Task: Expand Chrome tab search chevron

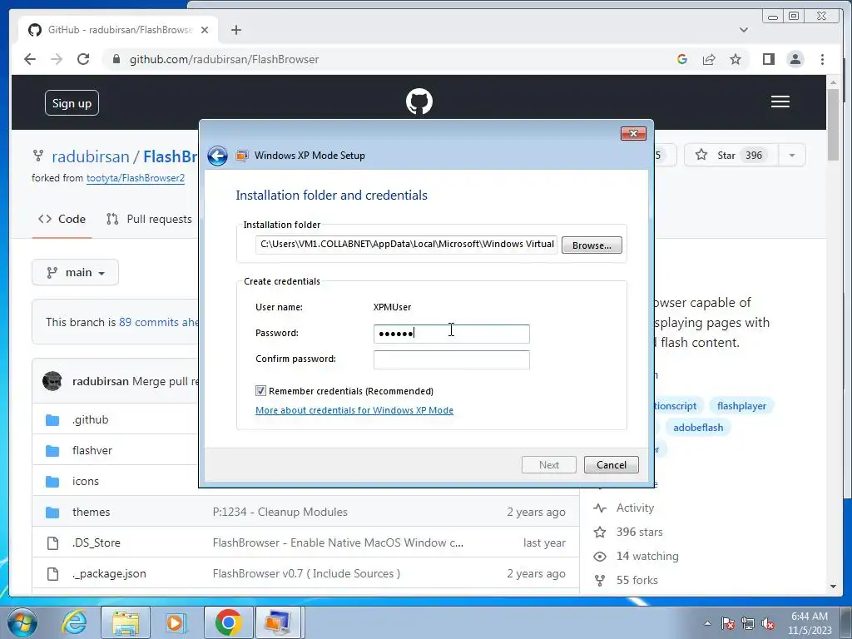Action: click(744, 30)
